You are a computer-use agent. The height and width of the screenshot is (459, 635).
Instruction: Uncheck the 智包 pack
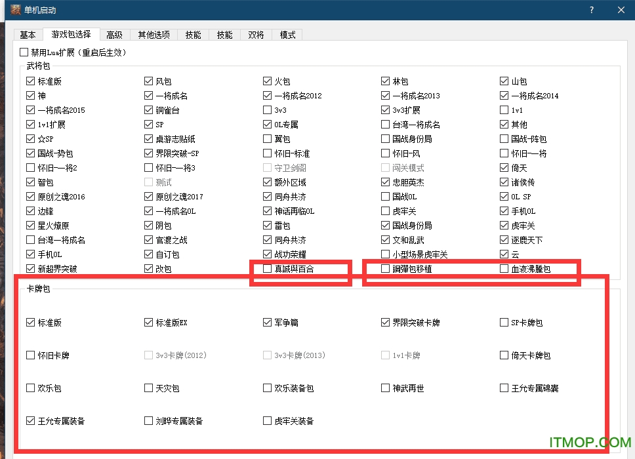[30, 182]
